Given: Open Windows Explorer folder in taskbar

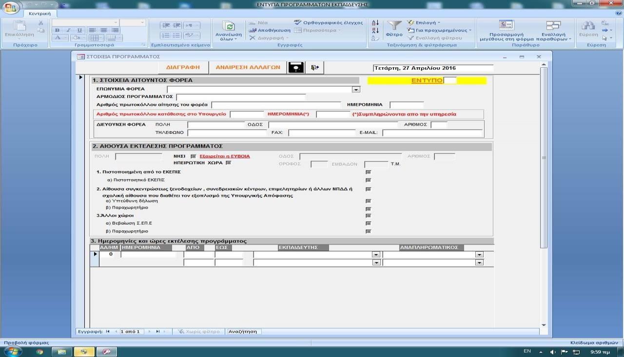Looking at the screenshot, I should (62, 351).
